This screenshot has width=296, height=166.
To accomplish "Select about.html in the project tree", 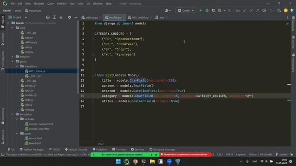I will tap(36, 138).
